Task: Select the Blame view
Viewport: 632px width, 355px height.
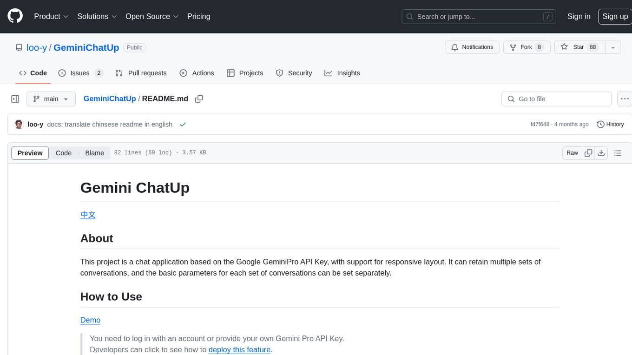Action: (94, 153)
